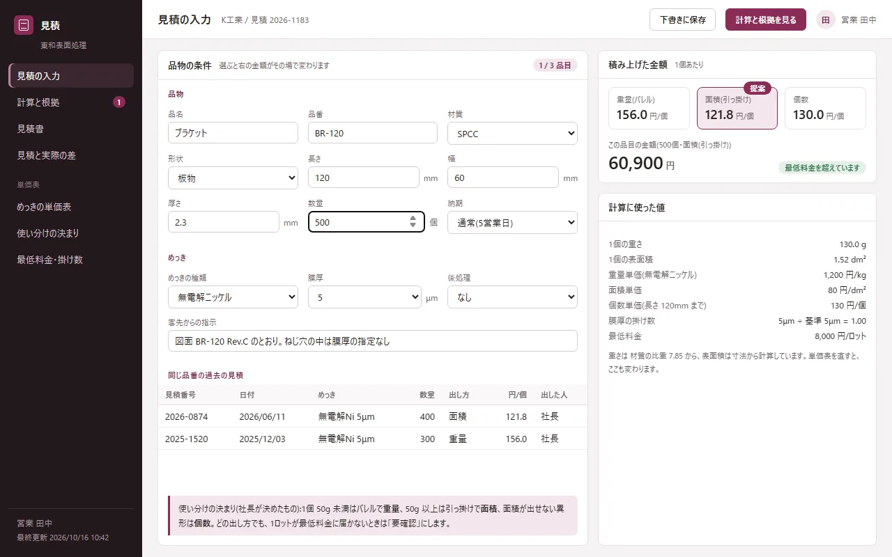Click the 8,000 円/ロット minimum charge value

pos(840,336)
